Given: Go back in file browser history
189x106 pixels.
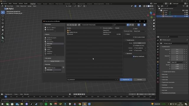Looking at the screenshot, I should [x=68, y=25].
